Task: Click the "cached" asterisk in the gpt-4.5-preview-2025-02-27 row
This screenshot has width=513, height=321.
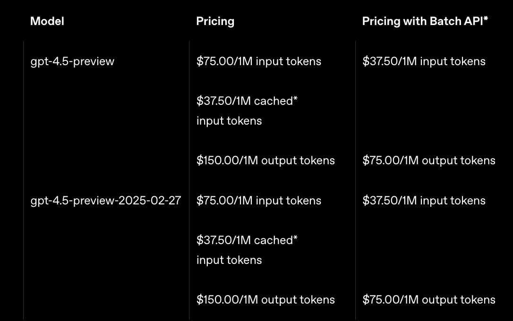Action: pos(296,238)
